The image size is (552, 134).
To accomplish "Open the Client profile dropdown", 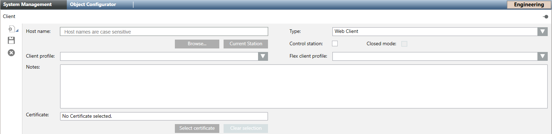I will click(164, 57).
